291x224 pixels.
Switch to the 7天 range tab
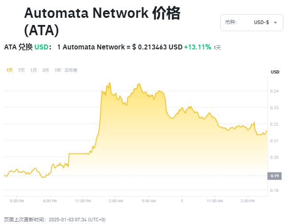(x=21, y=70)
